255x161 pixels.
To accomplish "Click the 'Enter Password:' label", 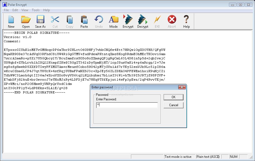I will [106, 99].
